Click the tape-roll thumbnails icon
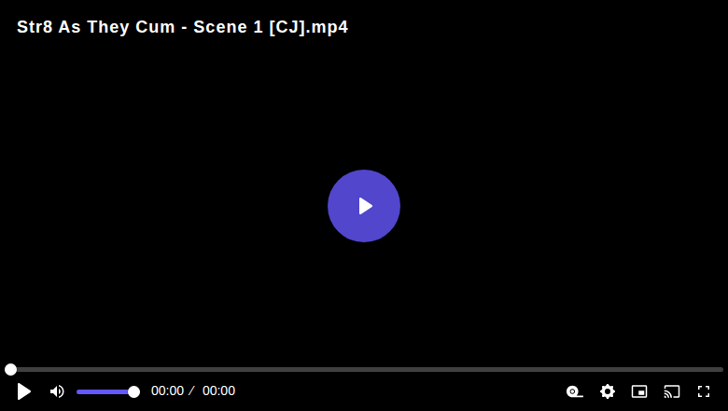The height and width of the screenshot is (411, 728). pos(575,391)
